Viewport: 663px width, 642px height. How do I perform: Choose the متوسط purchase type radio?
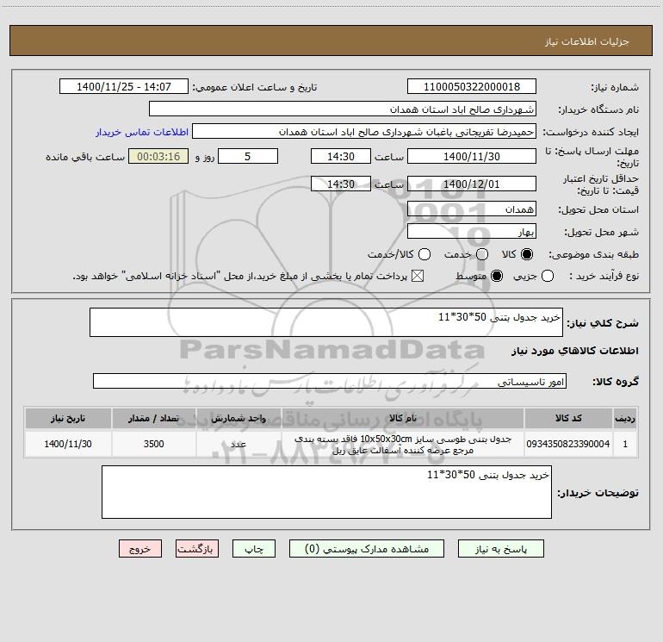coord(497,277)
